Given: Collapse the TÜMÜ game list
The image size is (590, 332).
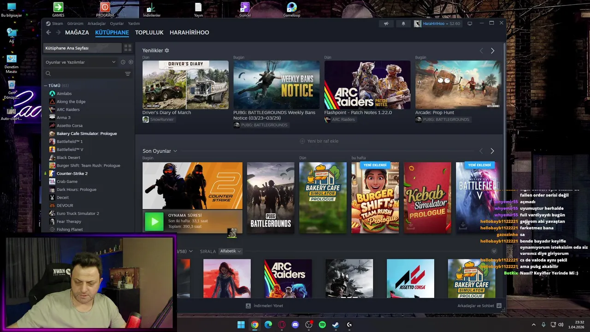Looking at the screenshot, I should pyautogui.click(x=46, y=86).
